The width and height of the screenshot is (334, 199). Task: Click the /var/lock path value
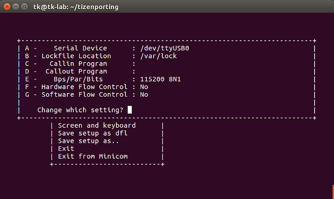pos(159,56)
